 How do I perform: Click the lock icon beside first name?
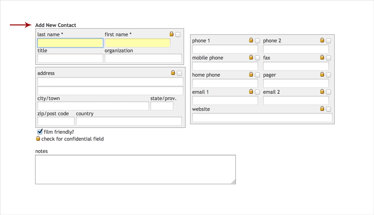172,34
